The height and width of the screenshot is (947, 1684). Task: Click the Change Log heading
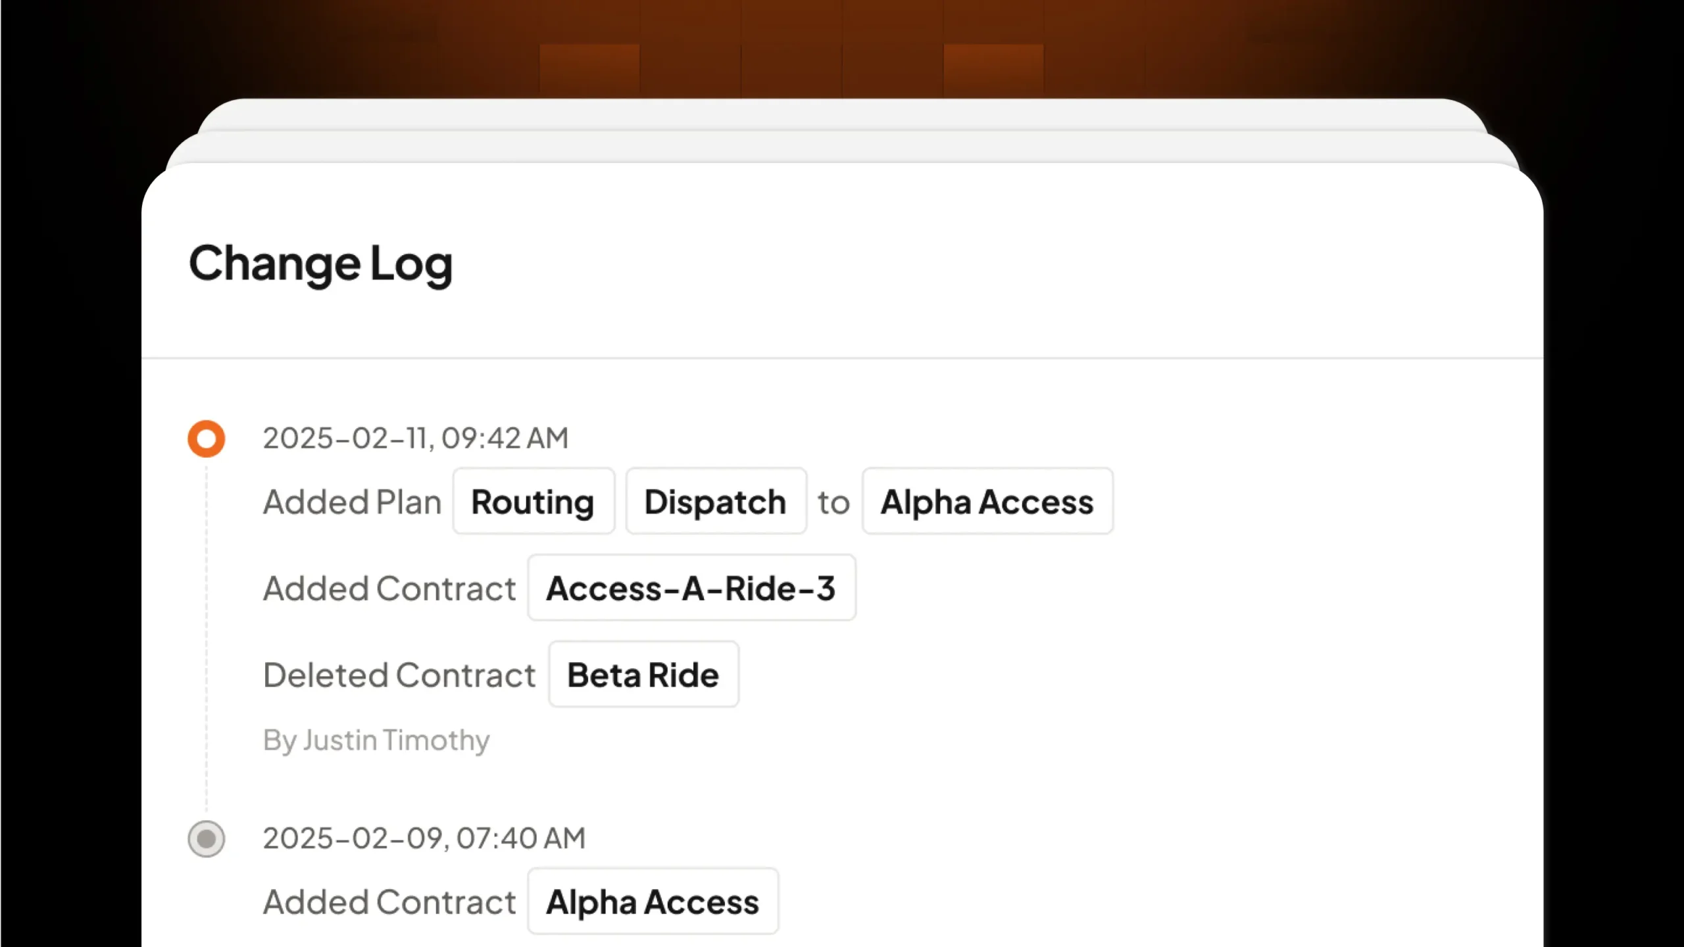tap(321, 264)
